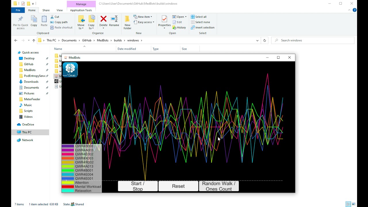Image resolution: width=368 pixels, height=207 pixels.
Task: Click Select none in the ribbon
Action: (x=200, y=22)
